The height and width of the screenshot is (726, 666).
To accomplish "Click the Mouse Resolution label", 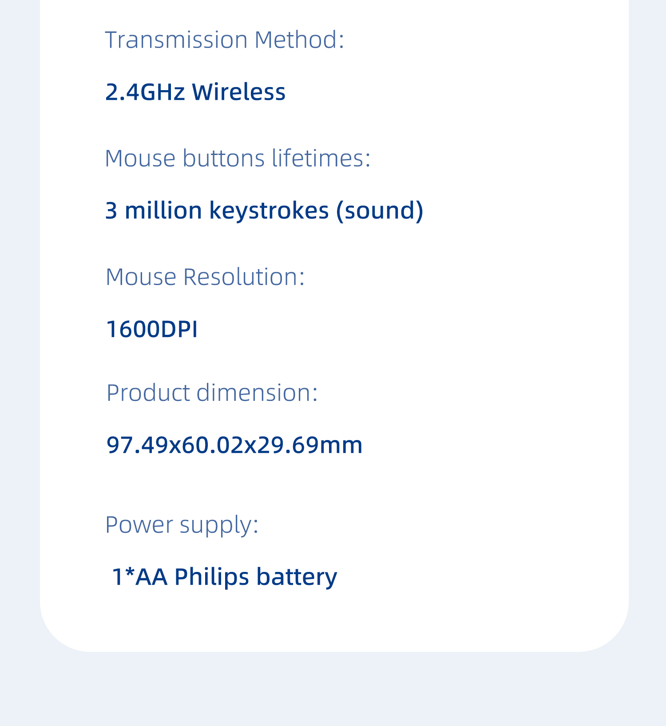I will 205,277.
